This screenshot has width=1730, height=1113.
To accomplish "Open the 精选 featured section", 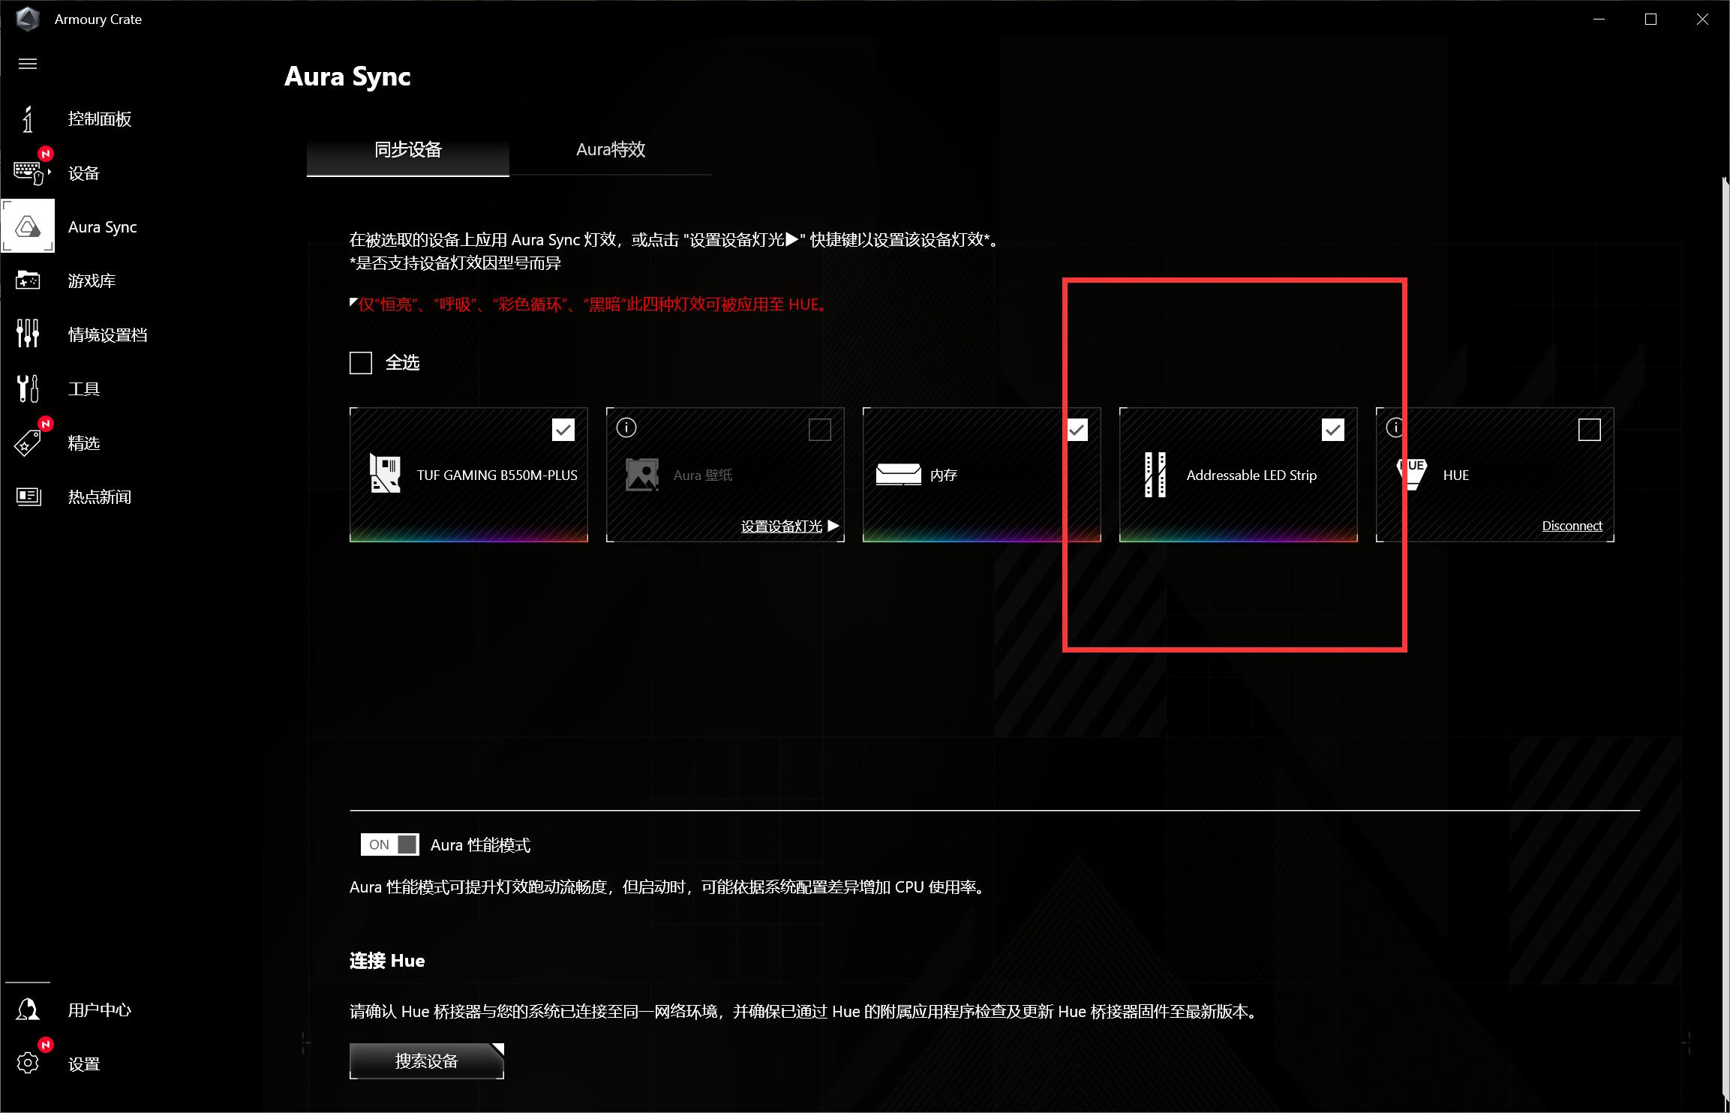I will (84, 442).
